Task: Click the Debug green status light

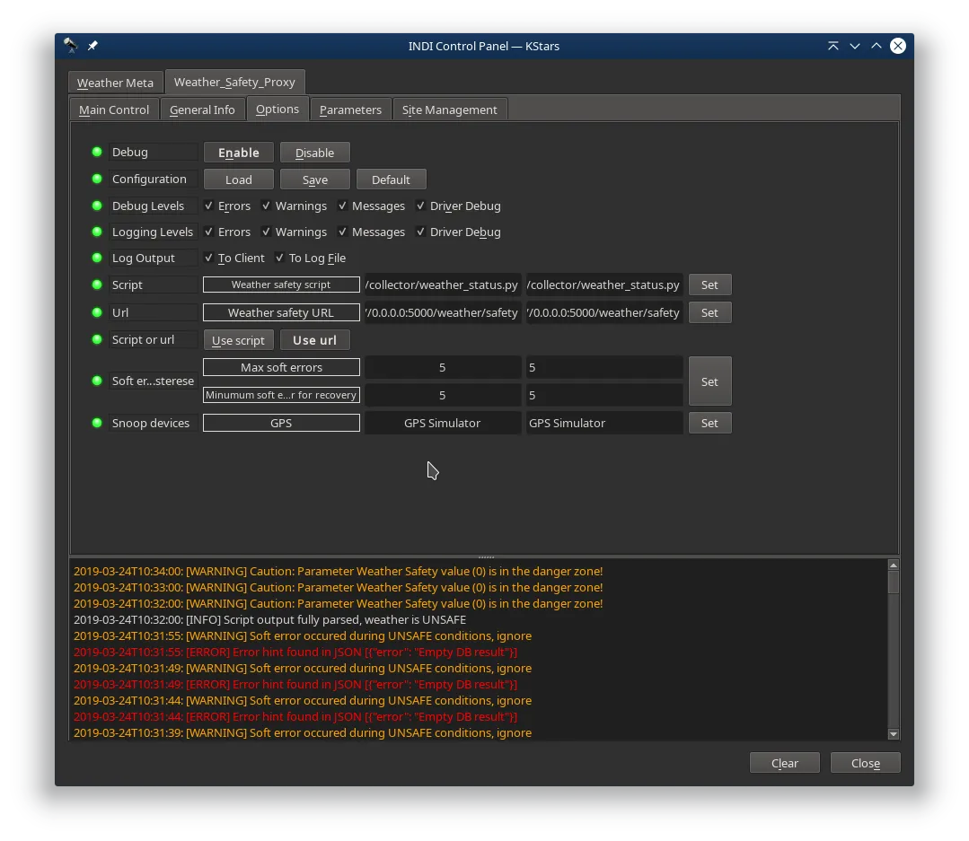Action: tap(97, 152)
